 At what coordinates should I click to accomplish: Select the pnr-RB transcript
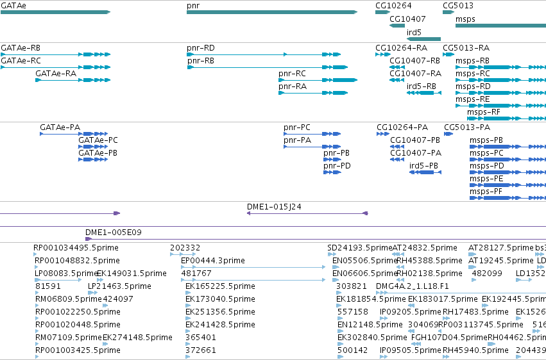point(268,67)
